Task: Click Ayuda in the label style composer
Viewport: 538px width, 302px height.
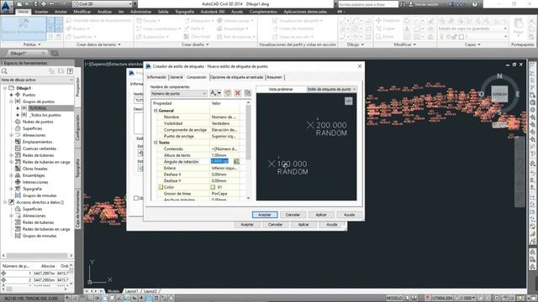Action: pyautogui.click(x=349, y=215)
